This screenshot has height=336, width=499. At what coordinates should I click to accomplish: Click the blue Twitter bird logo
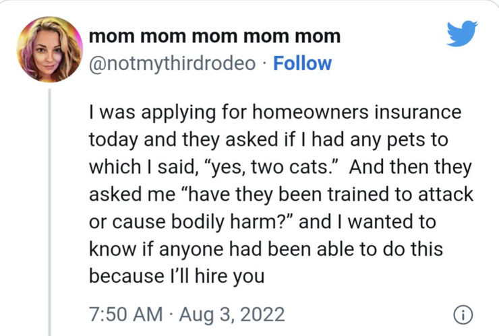click(x=462, y=34)
